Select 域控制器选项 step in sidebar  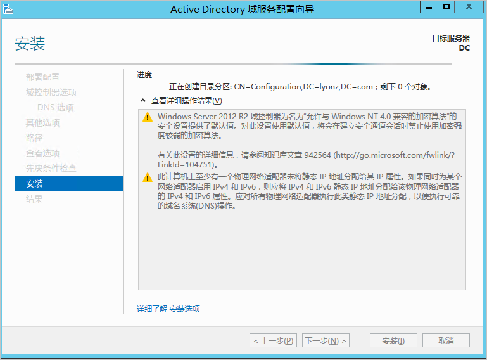(51, 92)
